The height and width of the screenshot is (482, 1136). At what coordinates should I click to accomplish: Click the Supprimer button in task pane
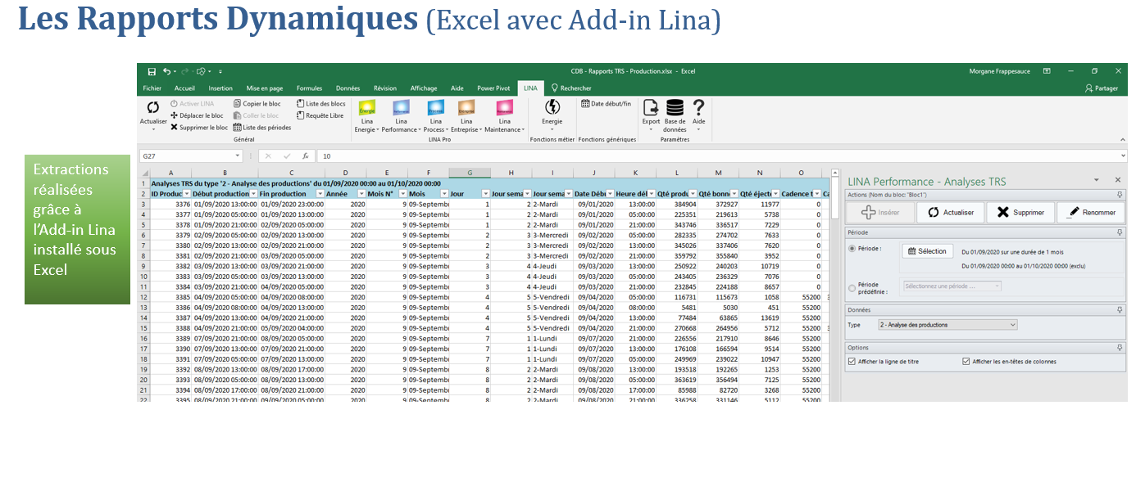point(1020,212)
